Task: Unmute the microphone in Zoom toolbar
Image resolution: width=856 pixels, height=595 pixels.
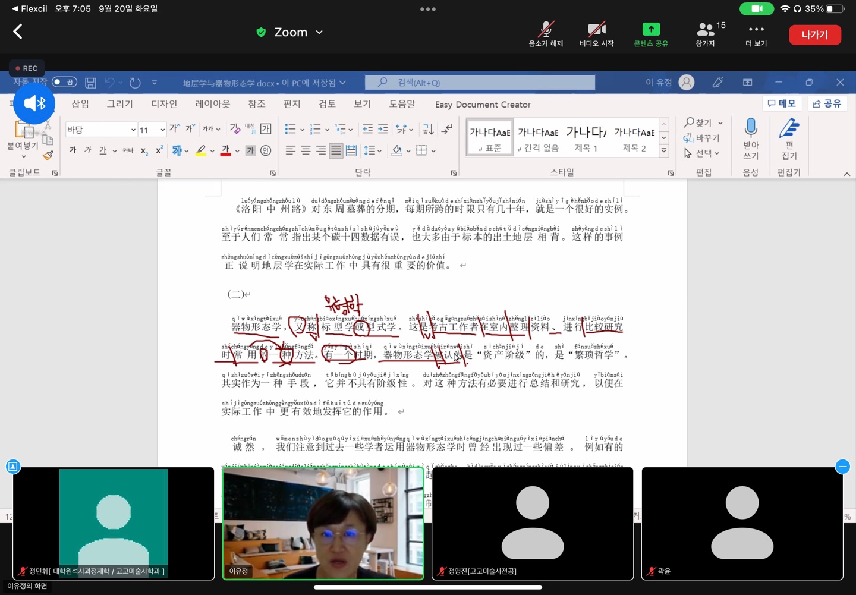Action: click(x=546, y=34)
